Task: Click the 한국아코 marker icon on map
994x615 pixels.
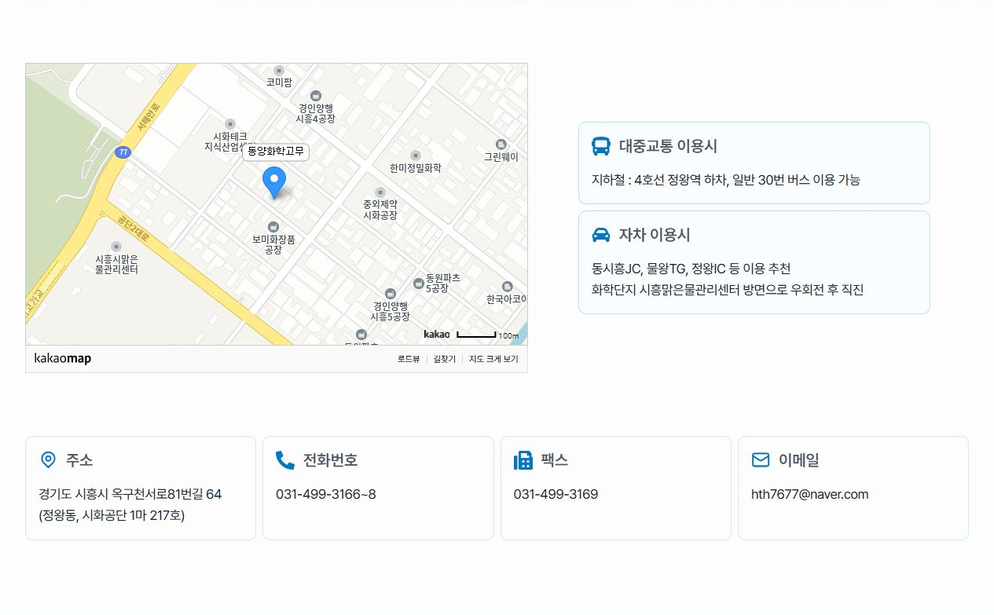Action: pos(507,287)
